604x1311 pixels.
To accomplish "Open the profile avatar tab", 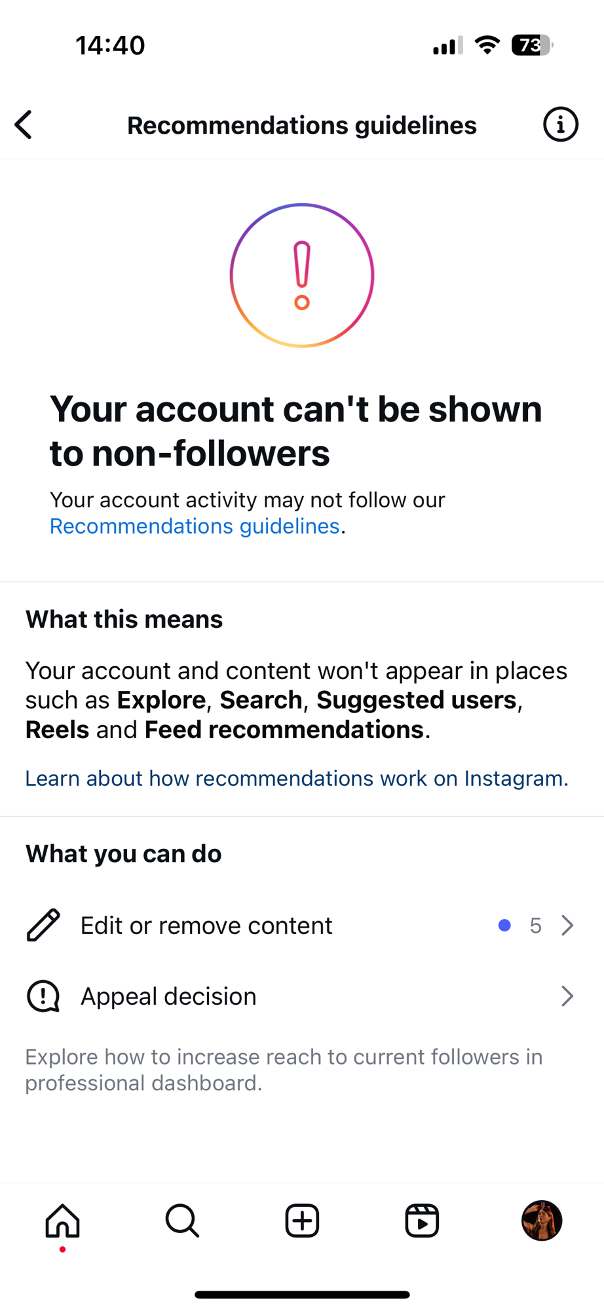I will tap(542, 1221).
